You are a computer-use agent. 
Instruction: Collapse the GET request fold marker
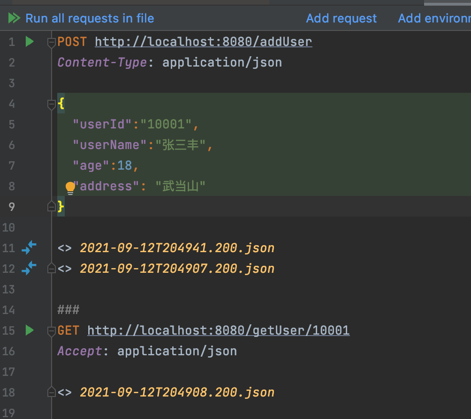point(52,331)
